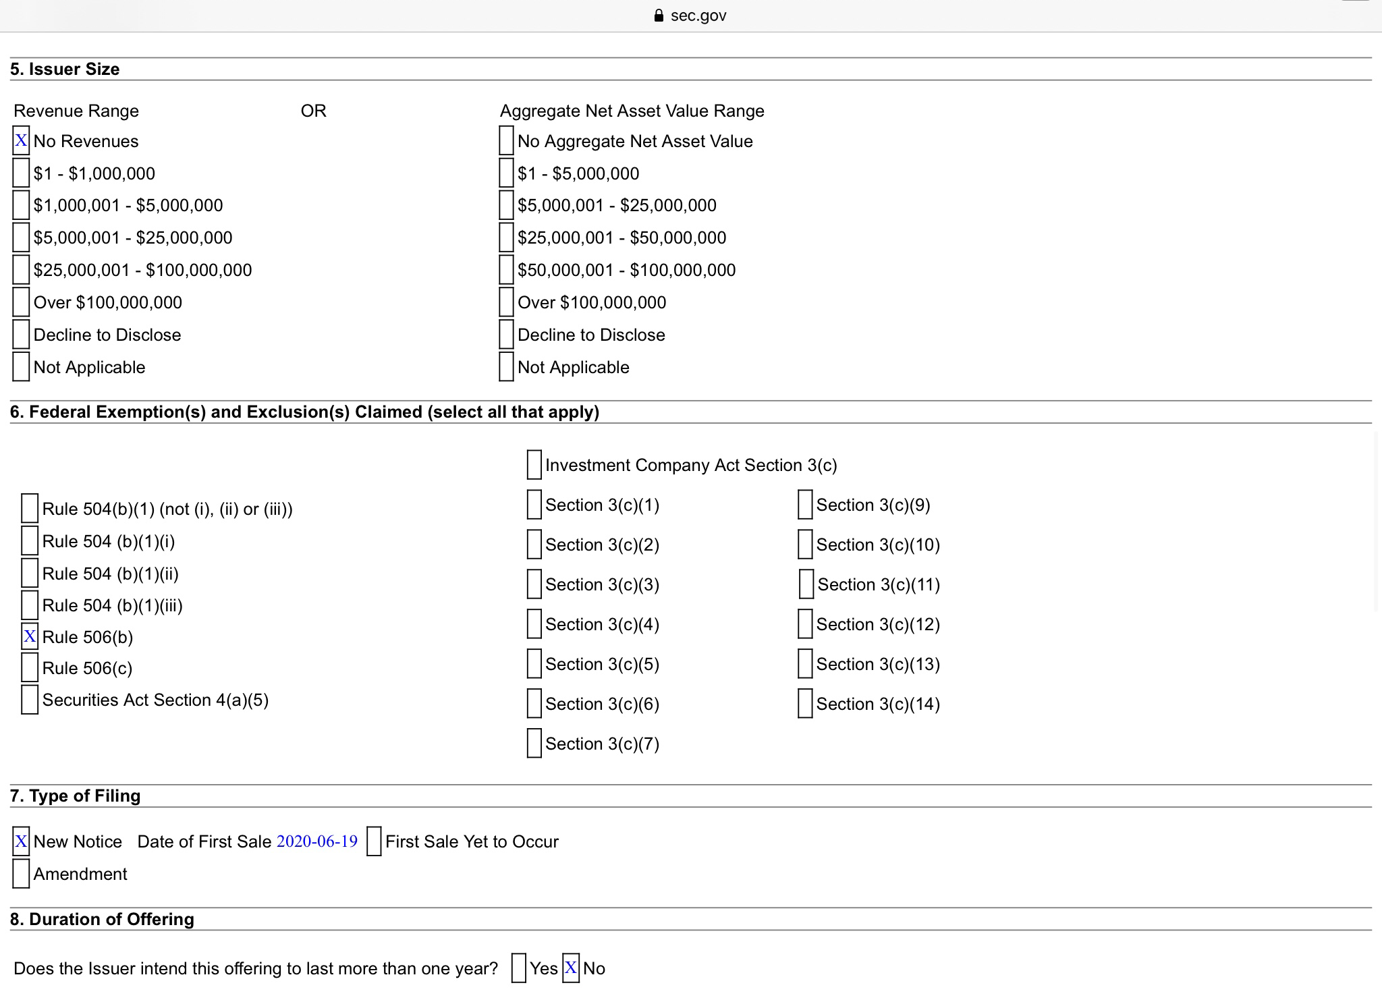The width and height of the screenshot is (1382, 1000).
Task: Tick the Section 3(c)(2) checkbox
Action: (534, 544)
